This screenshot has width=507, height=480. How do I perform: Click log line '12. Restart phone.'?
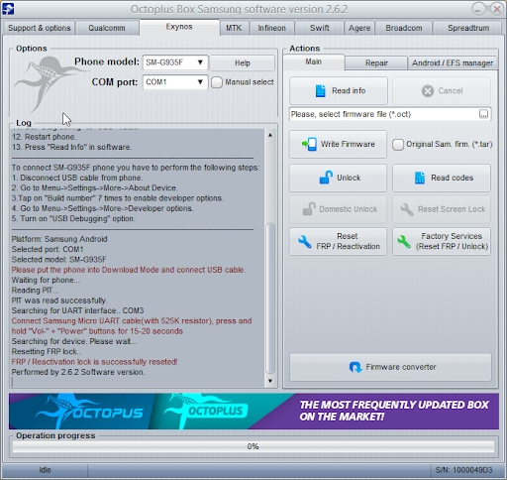pyautogui.click(x=44, y=137)
